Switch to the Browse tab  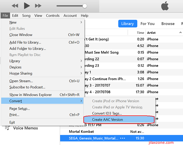168,24
